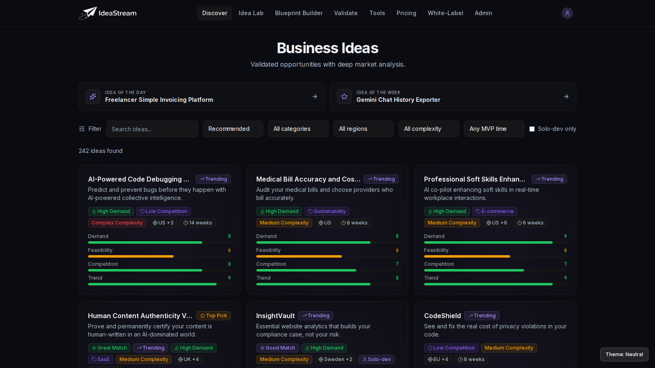Click the Filter button label
This screenshot has width=655, height=368.
point(95,129)
